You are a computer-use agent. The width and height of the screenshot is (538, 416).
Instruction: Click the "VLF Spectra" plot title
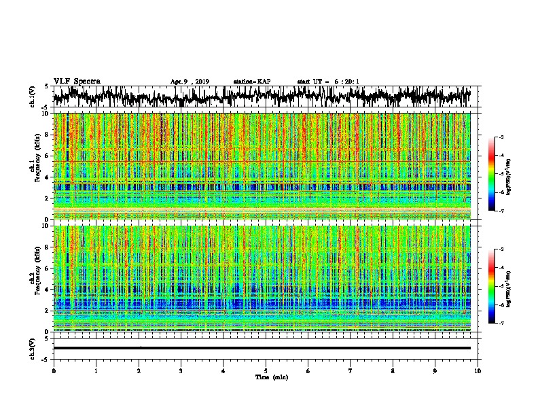(x=77, y=82)
